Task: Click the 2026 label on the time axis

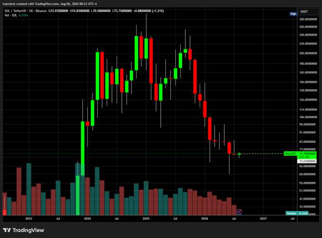Action: pyautogui.click(x=204, y=219)
